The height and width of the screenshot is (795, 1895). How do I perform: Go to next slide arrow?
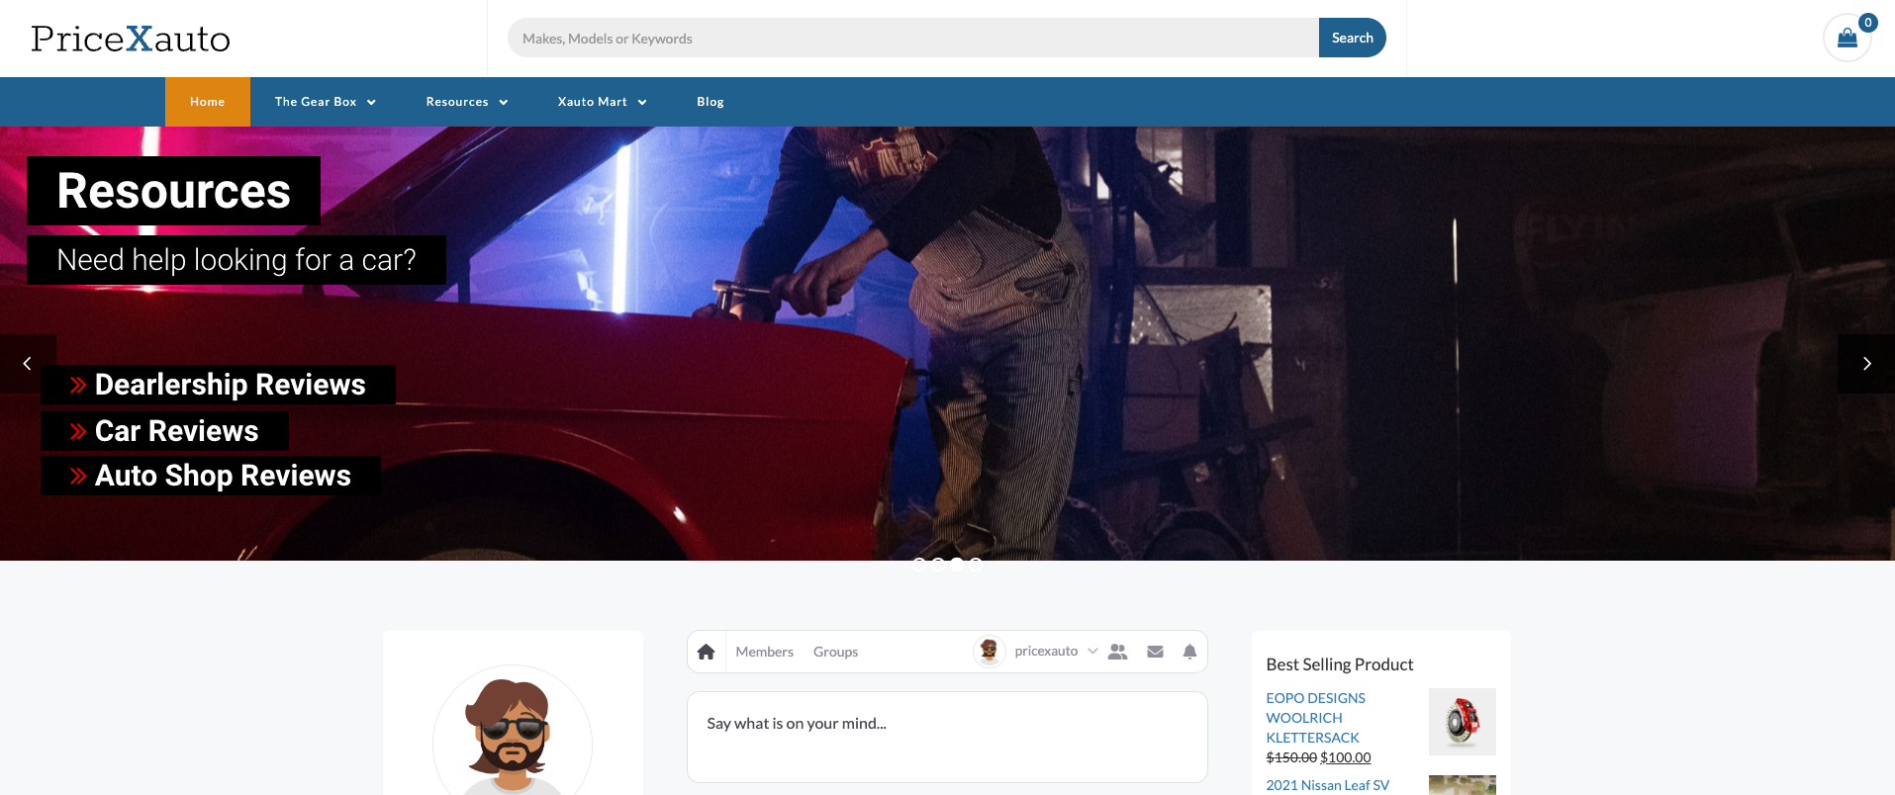coord(1866,364)
